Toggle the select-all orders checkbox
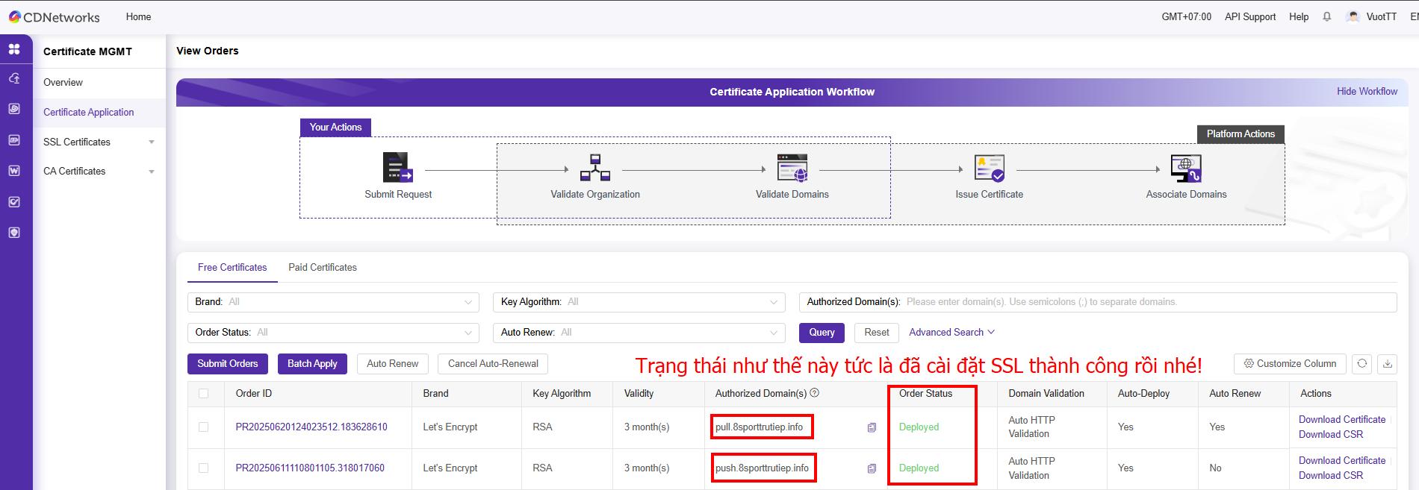Screen dimensions: 1419x490 (x=204, y=394)
